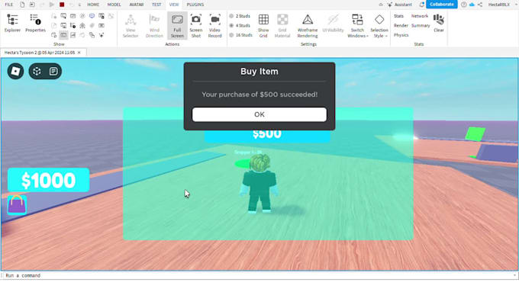519x292 pixels.
Task: Switch to the HOME tab
Action: 93,5
